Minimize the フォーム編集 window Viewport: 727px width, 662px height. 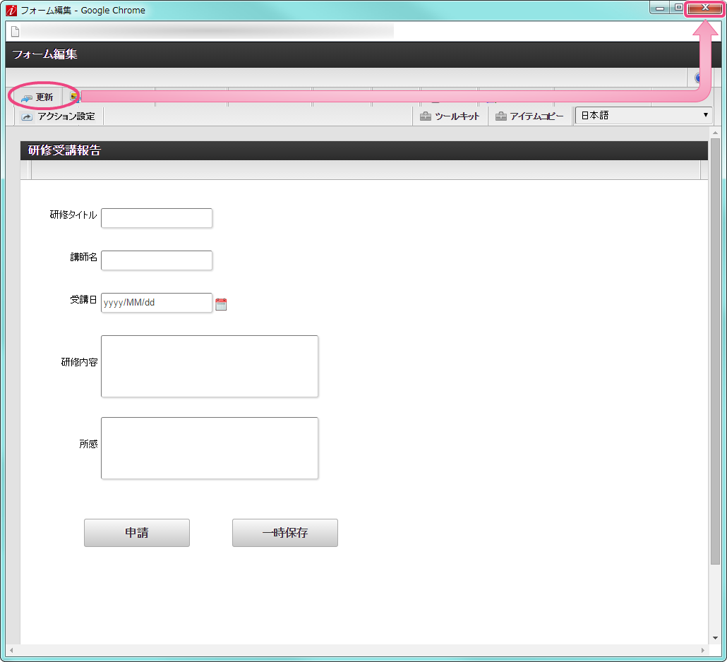click(x=660, y=8)
